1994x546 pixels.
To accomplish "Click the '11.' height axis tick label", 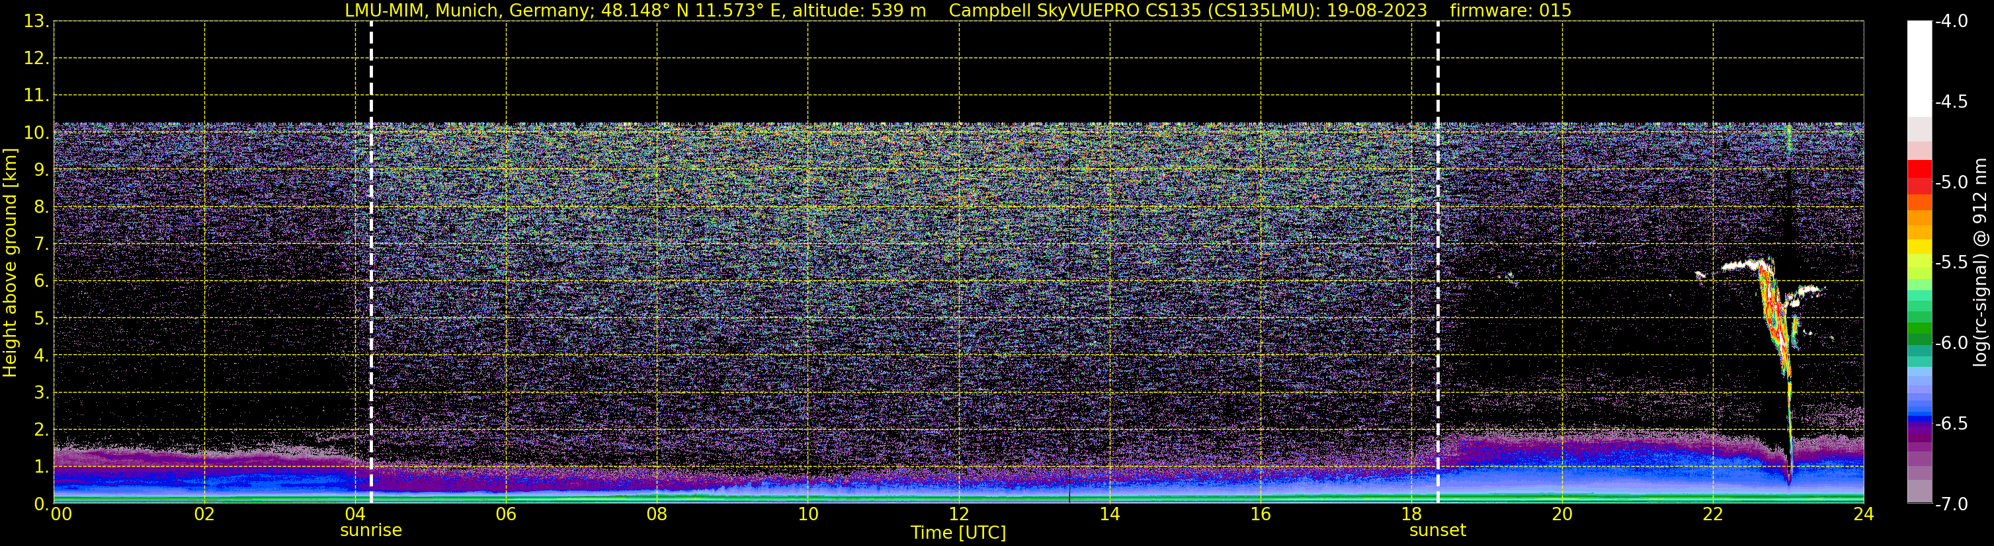I will [36, 95].
